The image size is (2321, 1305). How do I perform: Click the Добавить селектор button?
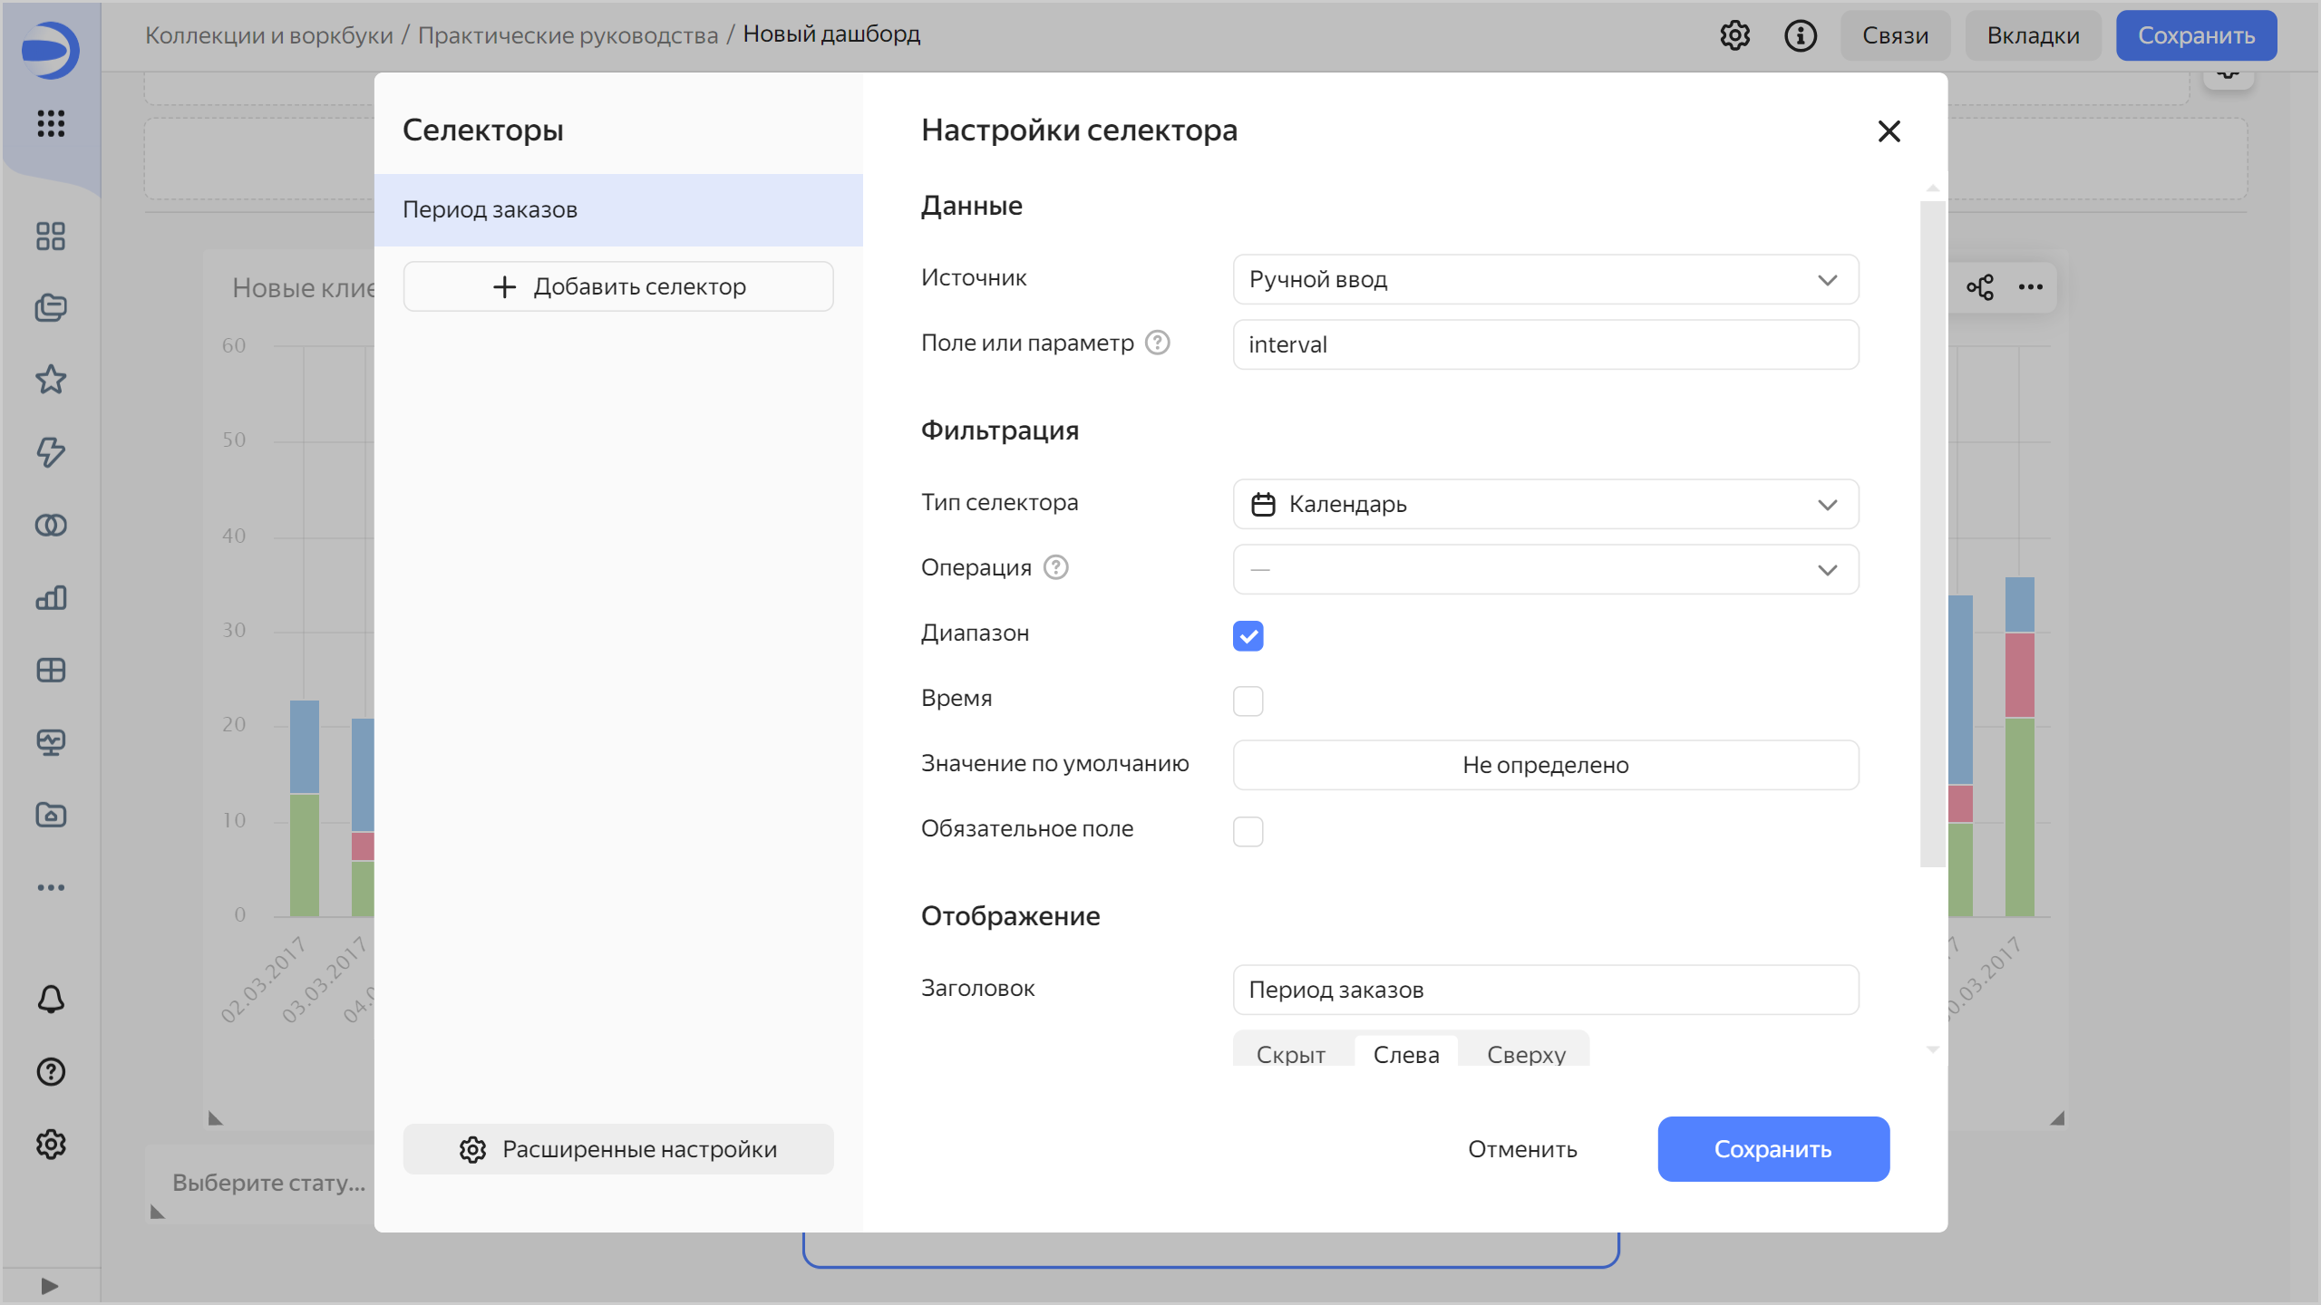pyautogui.click(x=618, y=286)
